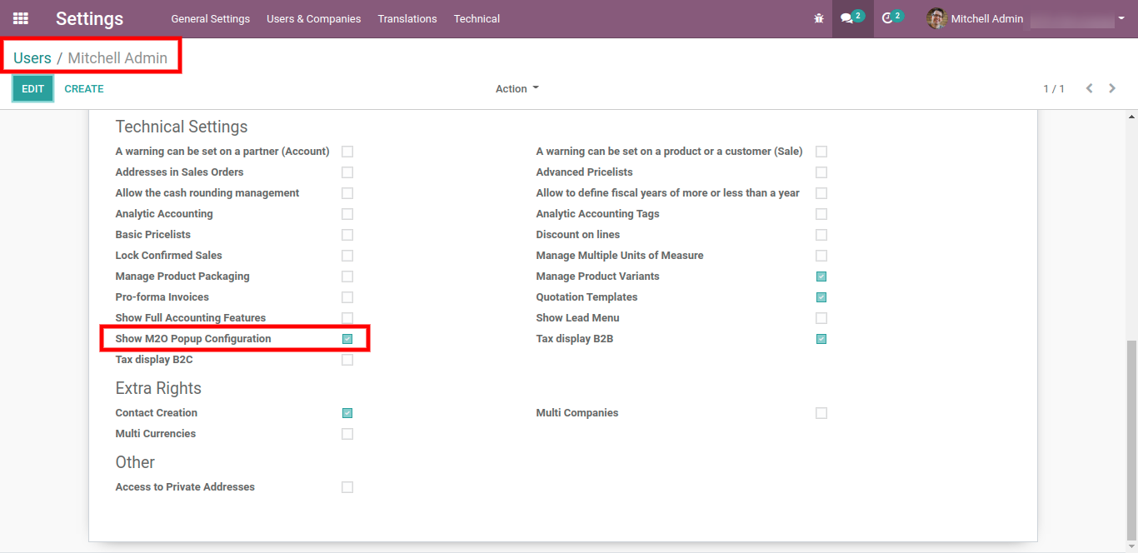Go to next record arrow
The width and height of the screenshot is (1138, 553).
(x=1112, y=88)
